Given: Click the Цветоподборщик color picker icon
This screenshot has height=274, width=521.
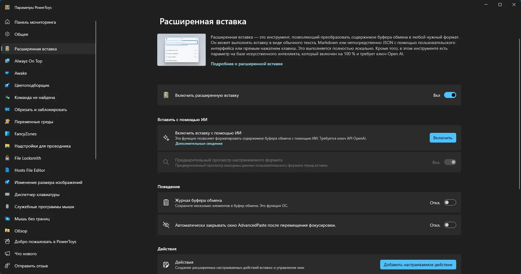Looking at the screenshot, I should (7, 85).
